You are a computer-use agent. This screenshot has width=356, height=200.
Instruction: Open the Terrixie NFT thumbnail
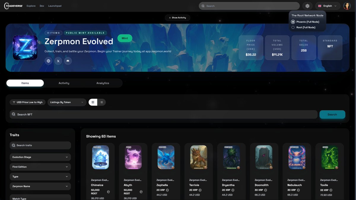coord(199,157)
